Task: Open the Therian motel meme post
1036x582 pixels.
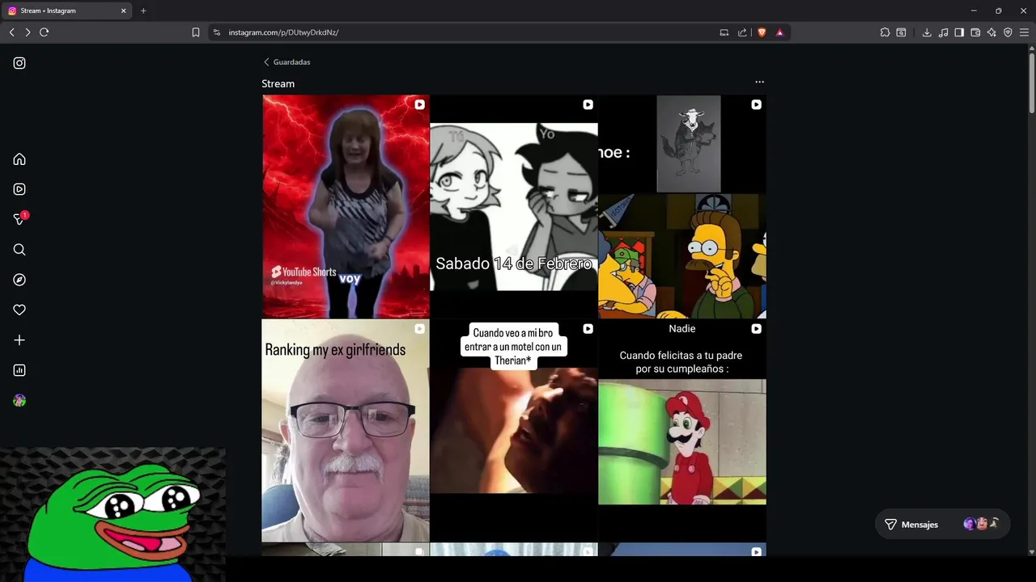Action: coord(514,430)
